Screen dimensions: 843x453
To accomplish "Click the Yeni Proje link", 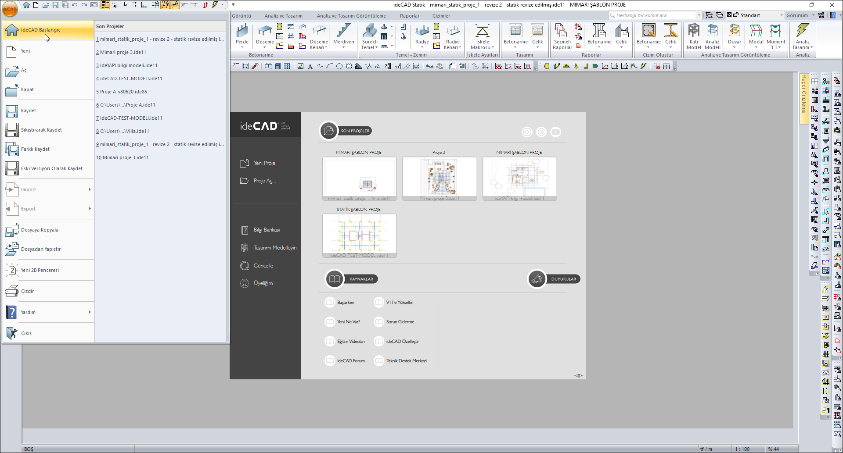I will click(264, 163).
